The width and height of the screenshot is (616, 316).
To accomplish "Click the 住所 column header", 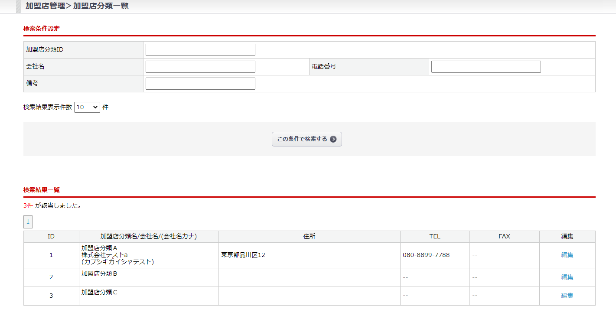I will 309,237.
